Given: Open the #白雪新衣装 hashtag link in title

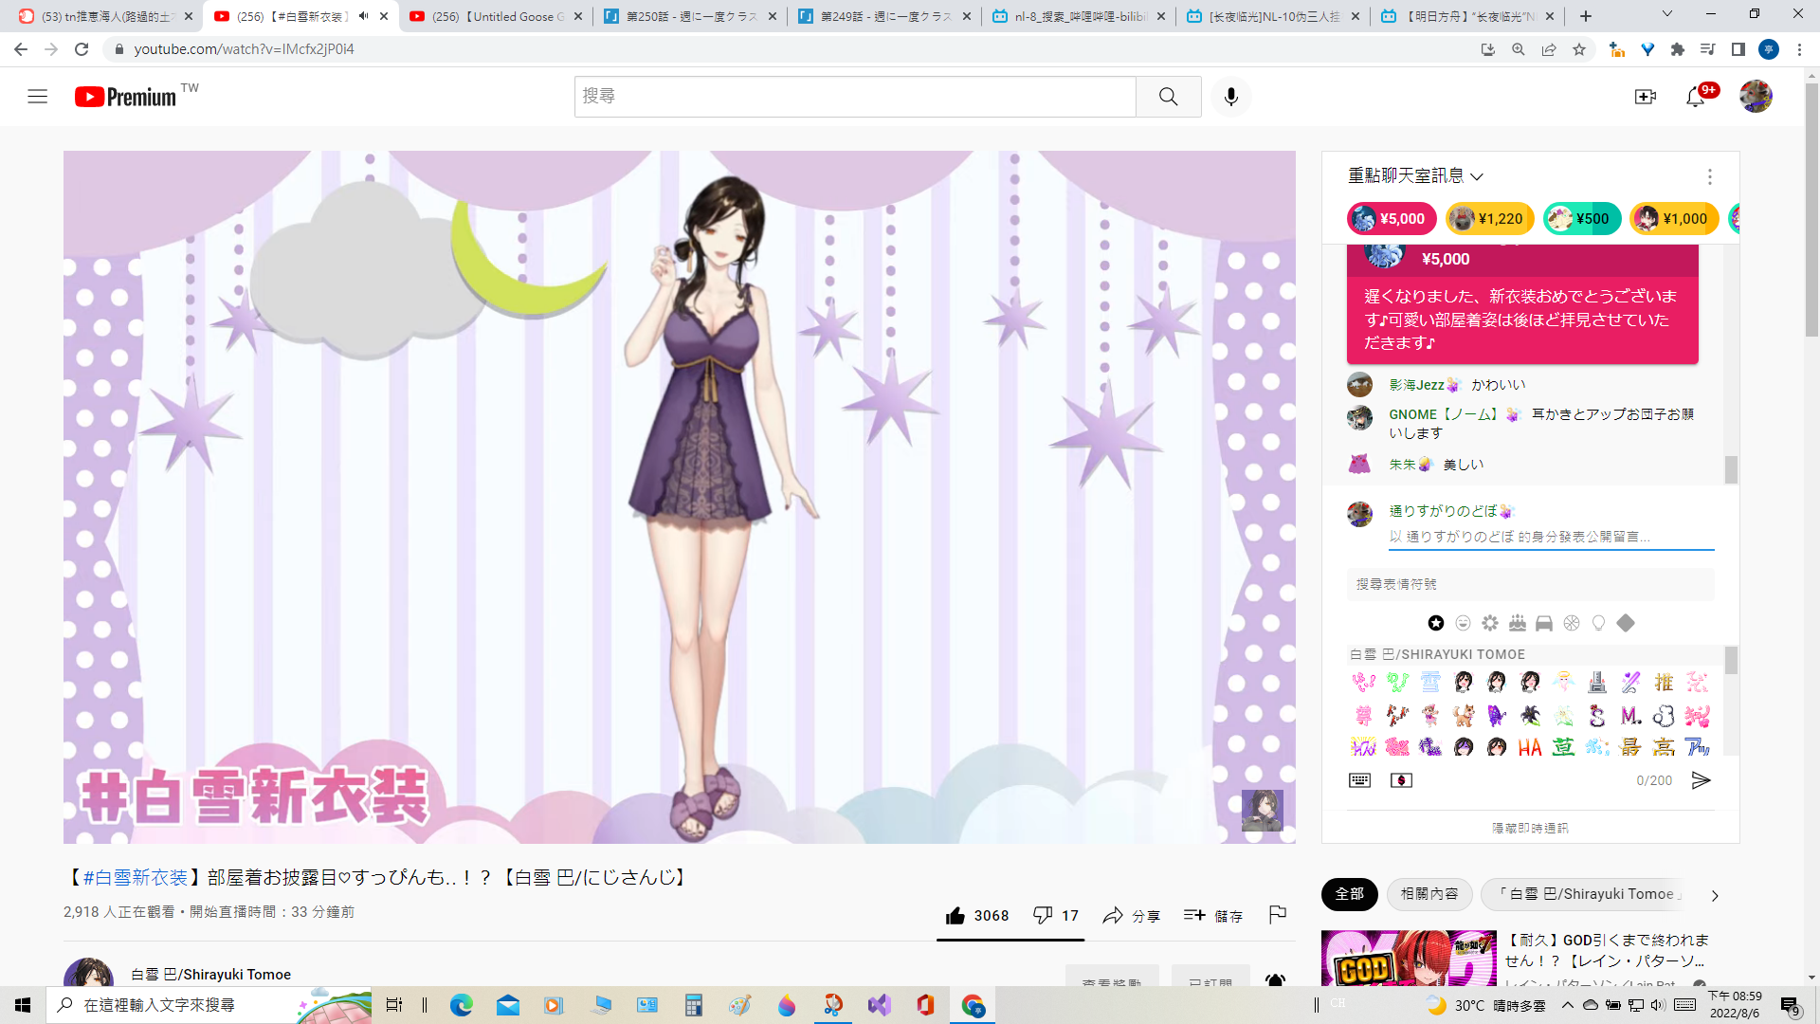Looking at the screenshot, I should point(135,878).
